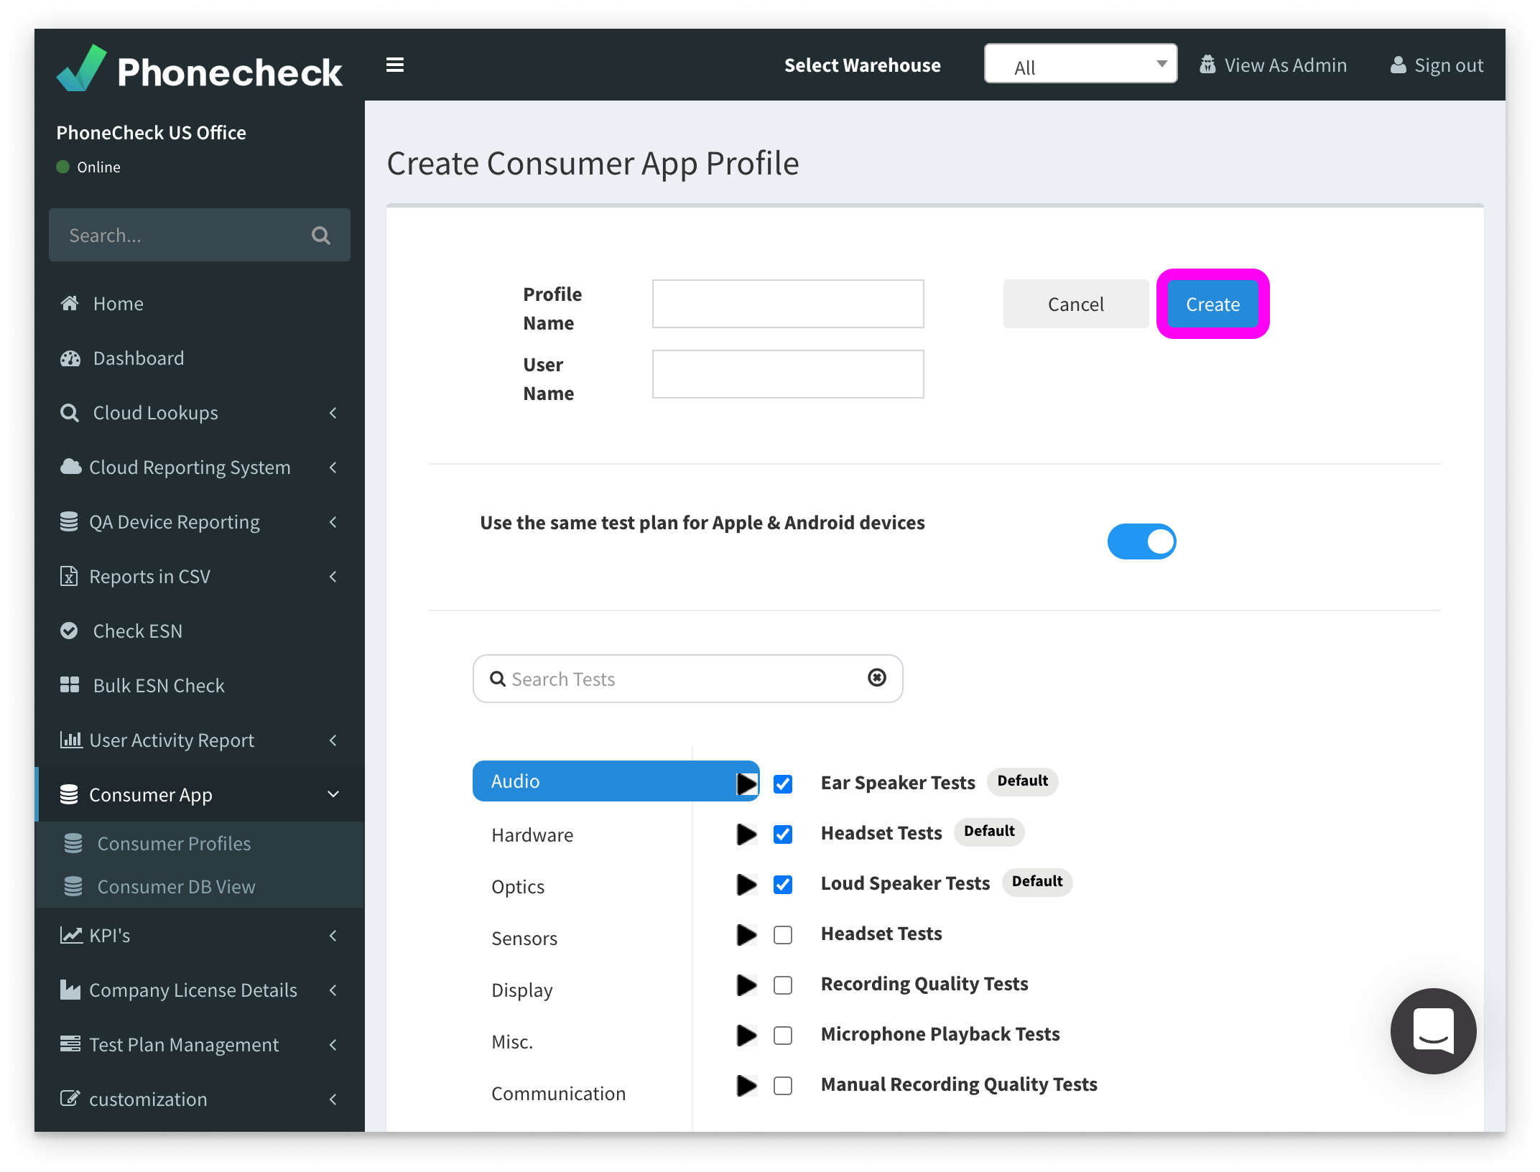Select the Hardware test category
The width and height of the screenshot is (1540, 1172).
[532, 835]
